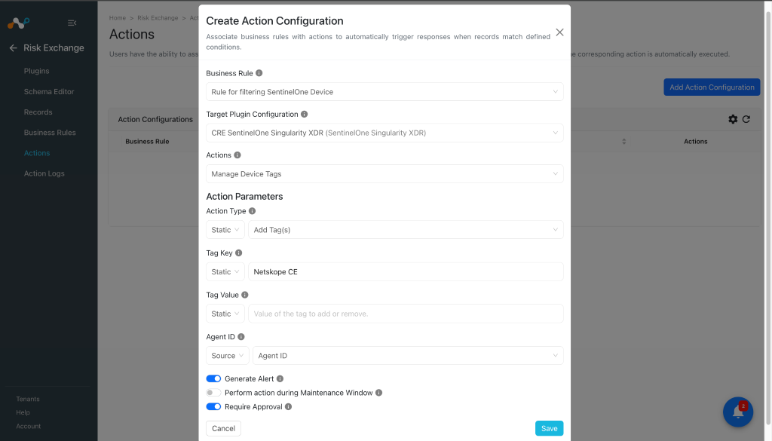This screenshot has height=441, width=772.
Task: Go to Action Logs in the sidebar
Action: coord(44,173)
